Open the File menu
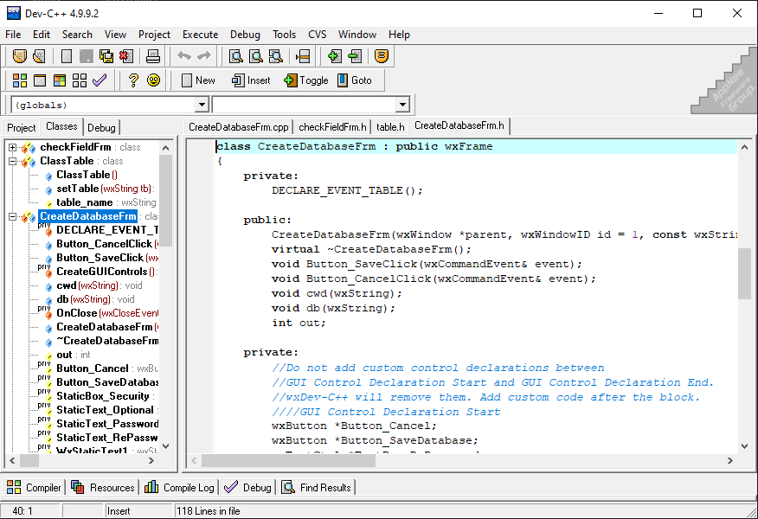This screenshot has width=758, height=519. (x=13, y=35)
